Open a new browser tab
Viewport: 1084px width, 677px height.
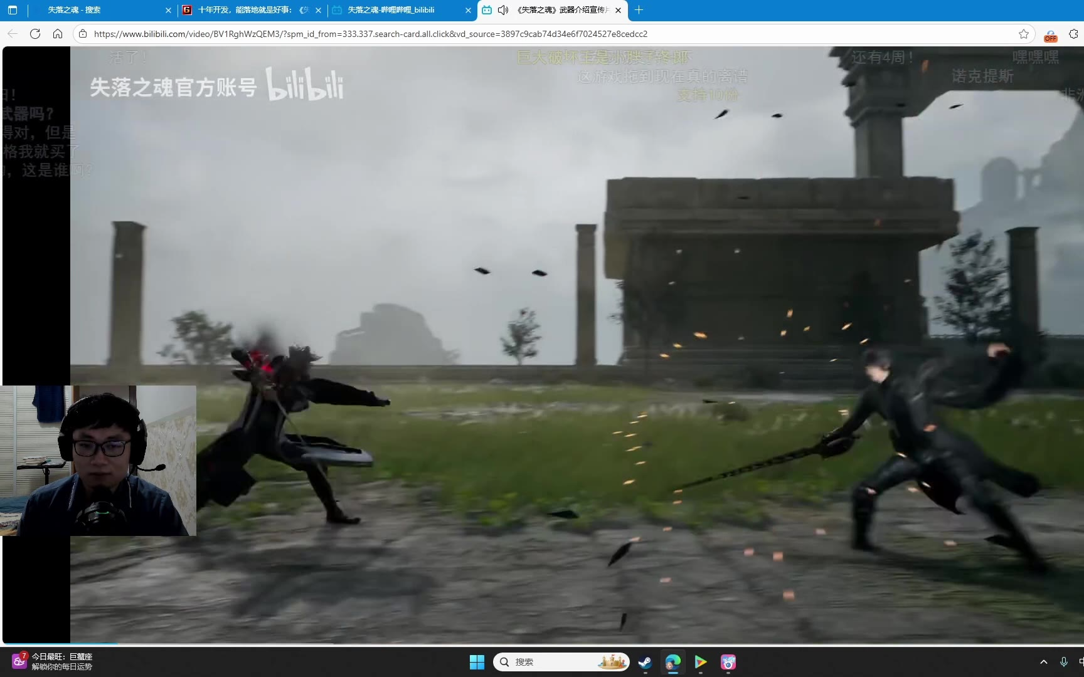[639, 10]
